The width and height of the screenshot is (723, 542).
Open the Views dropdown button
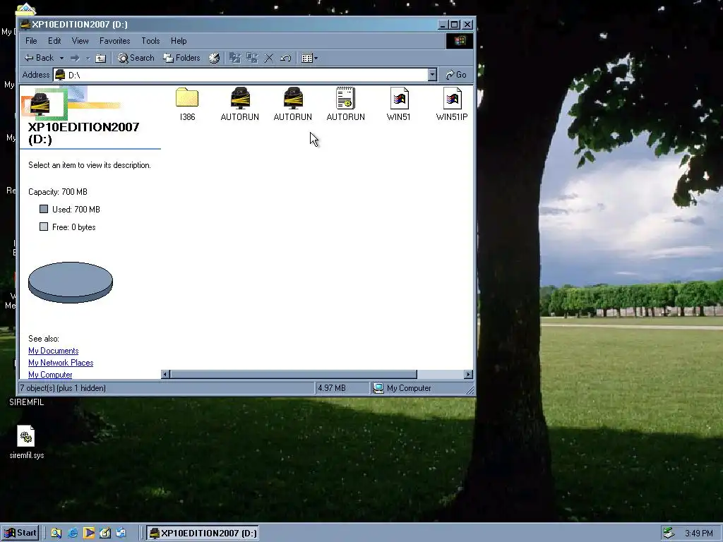(309, 58)
